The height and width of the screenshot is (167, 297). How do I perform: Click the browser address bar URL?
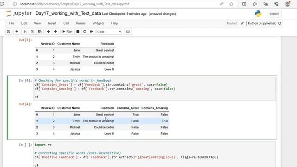pyautogui.click(x=75, y=4)
